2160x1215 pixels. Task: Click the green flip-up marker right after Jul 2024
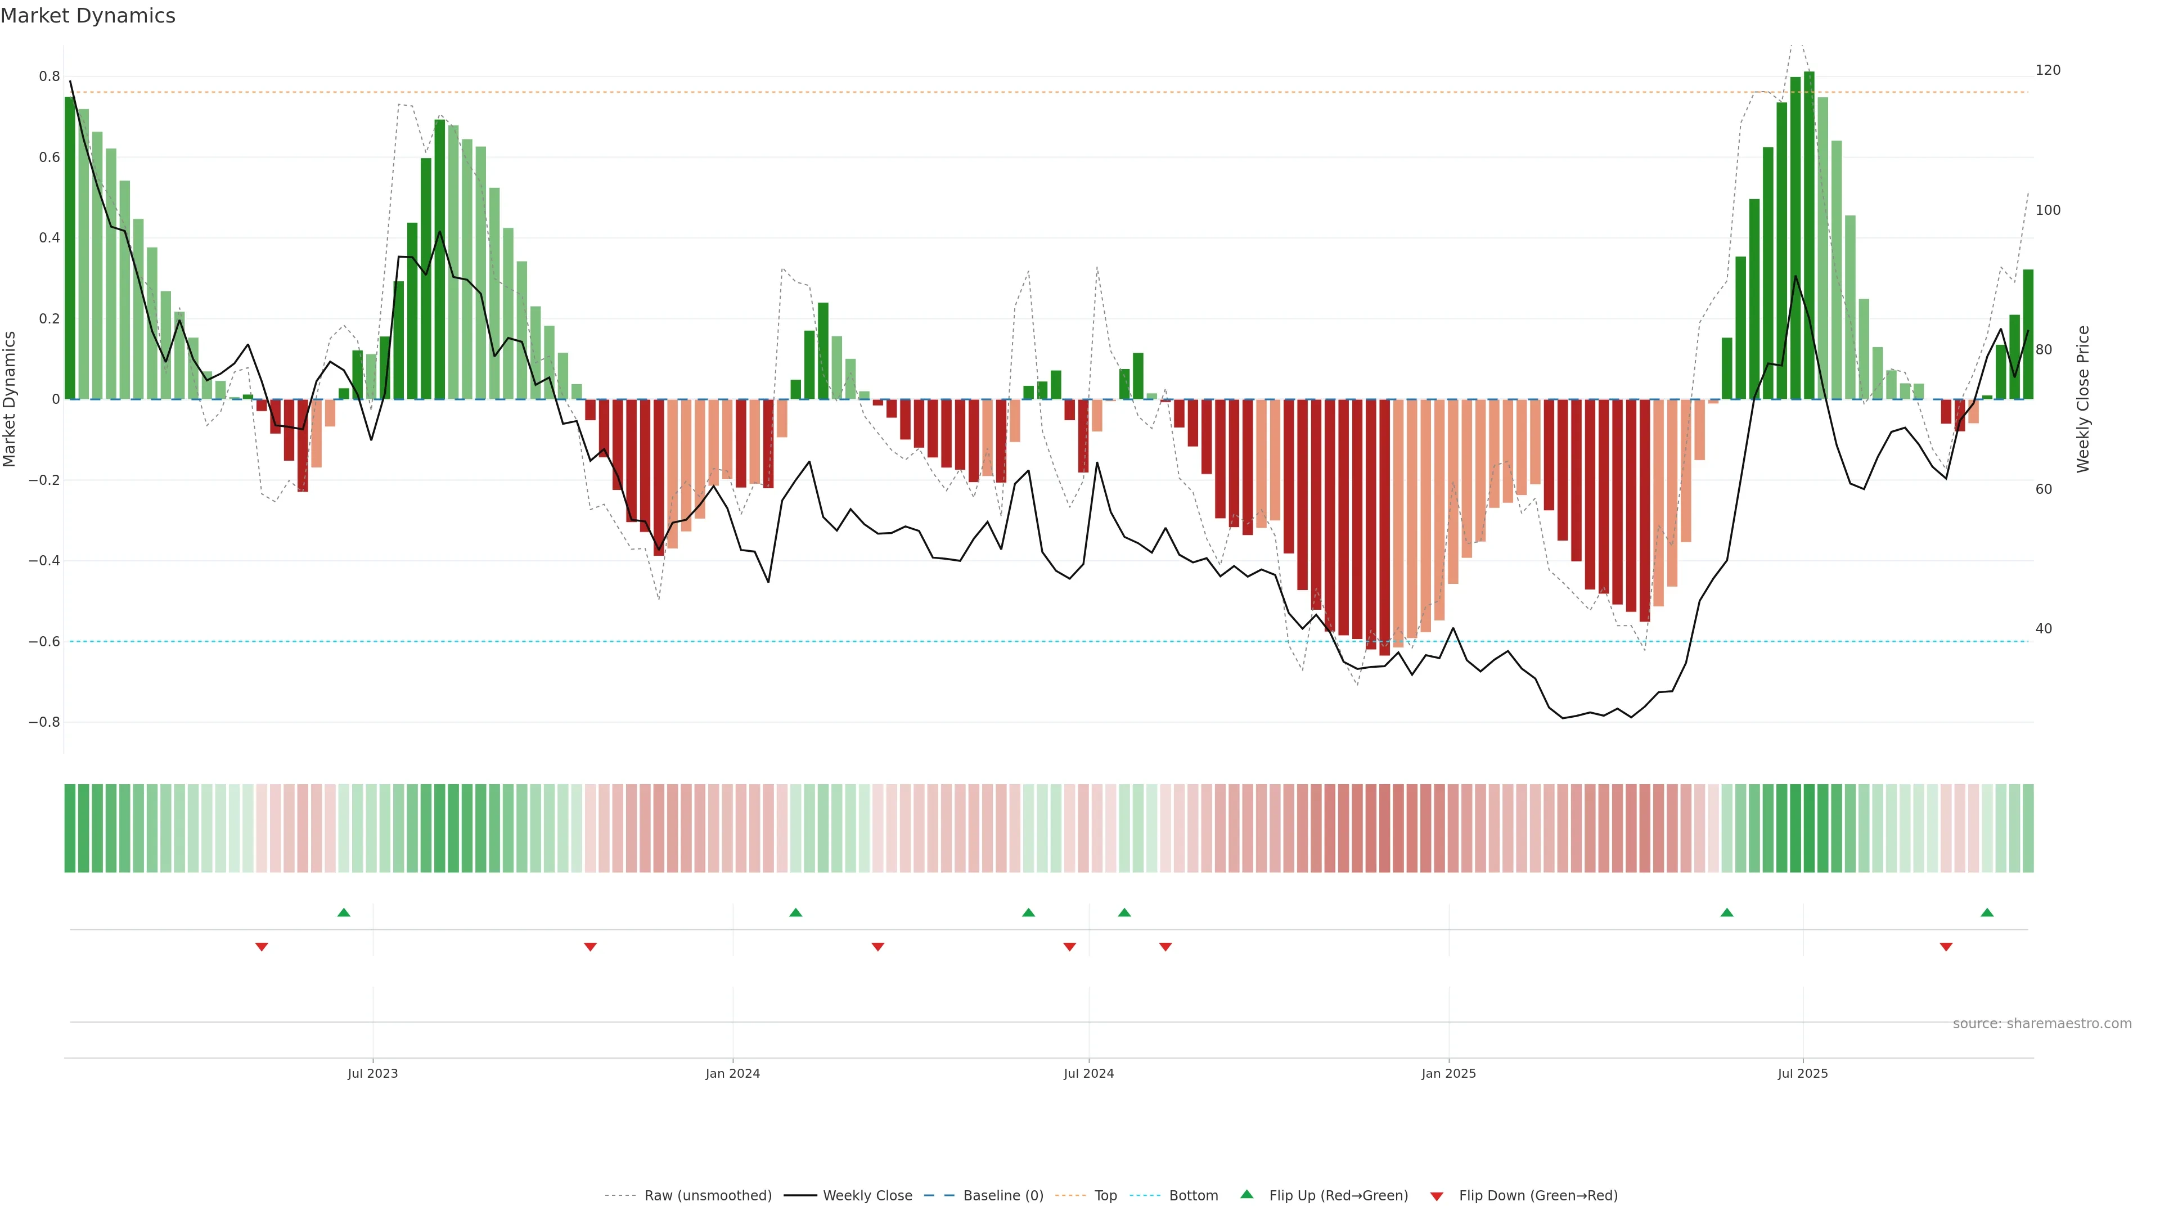[1124, 912]
